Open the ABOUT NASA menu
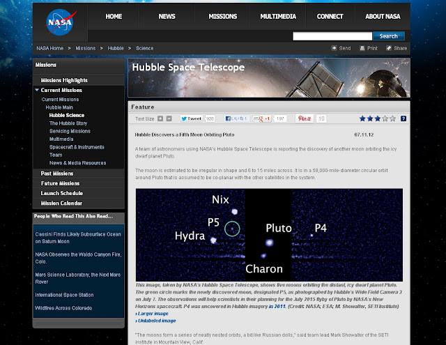 tap(383, 17)
